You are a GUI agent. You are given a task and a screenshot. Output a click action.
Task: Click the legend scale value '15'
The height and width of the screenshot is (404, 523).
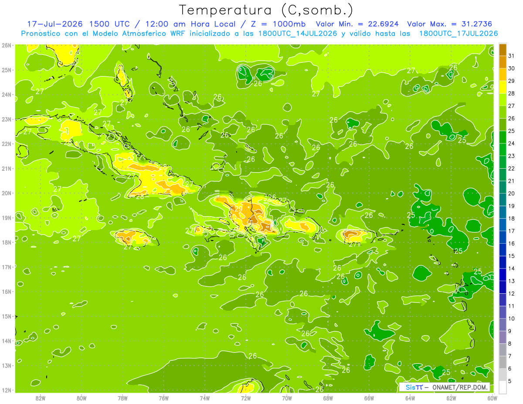[x=512, y=256]
